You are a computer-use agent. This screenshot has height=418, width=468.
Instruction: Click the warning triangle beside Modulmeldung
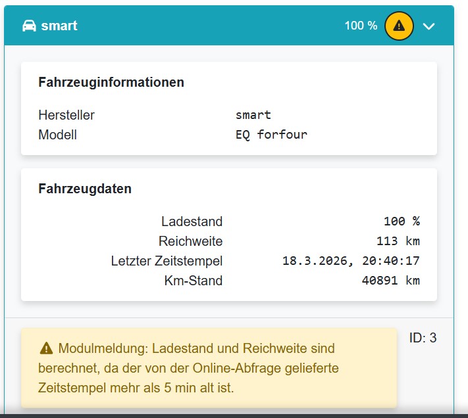tap(46, 348)
